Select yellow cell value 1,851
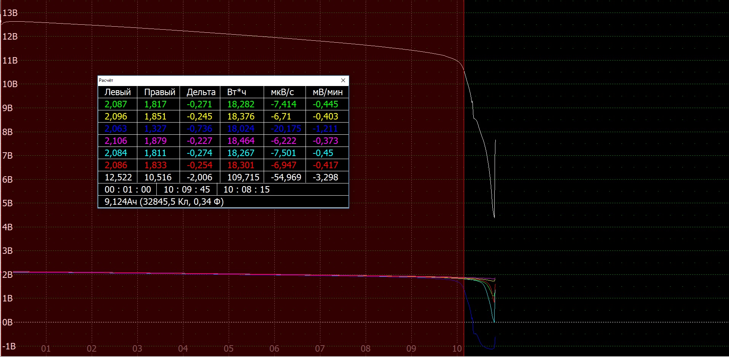The height and width of the screenshot is (357, 729). point(155,116)
